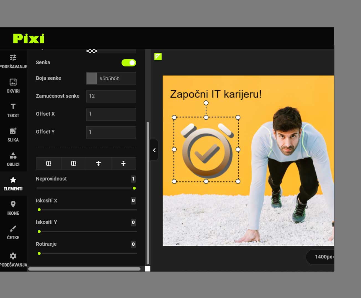Open Podešavanja gear settings
The image size is (361, 298).
13,259
